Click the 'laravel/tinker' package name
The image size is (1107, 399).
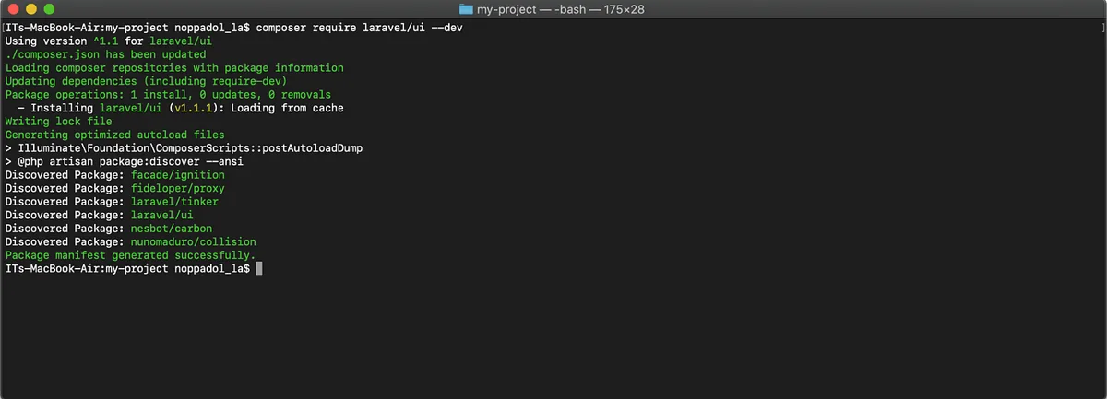(175, 202)
